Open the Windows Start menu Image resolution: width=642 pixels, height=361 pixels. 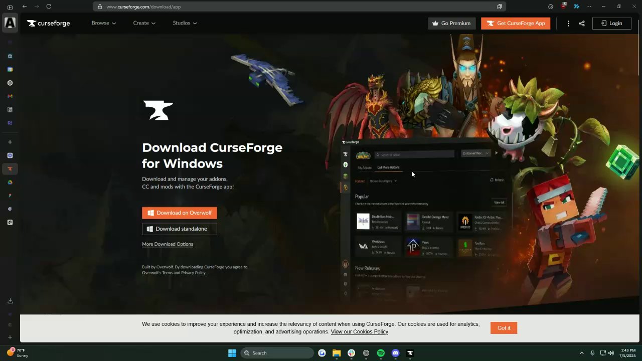(x=232, y=353)
